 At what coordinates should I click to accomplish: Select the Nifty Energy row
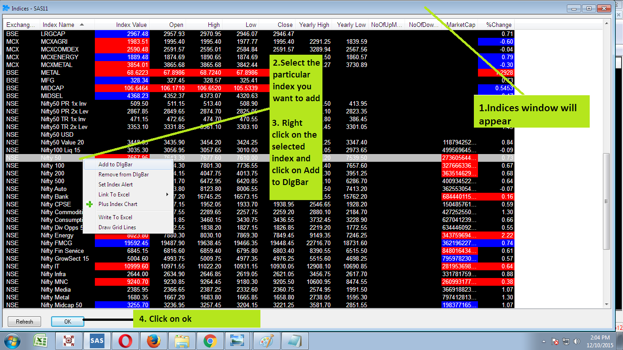click(259, 235)
